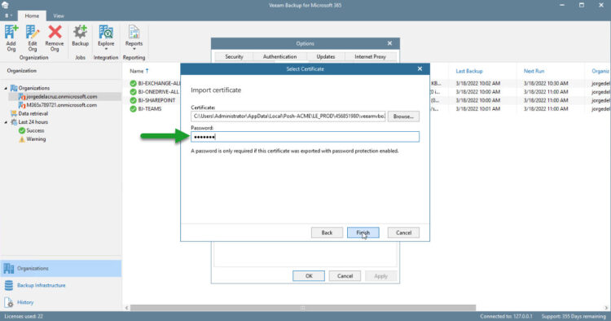Close the Options window
This screenshot has height=321, width=611.
389,43
